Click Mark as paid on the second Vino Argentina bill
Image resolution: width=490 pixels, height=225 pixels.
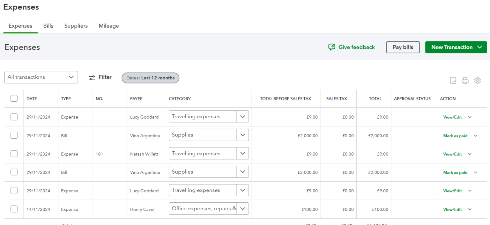click(456, 172)
